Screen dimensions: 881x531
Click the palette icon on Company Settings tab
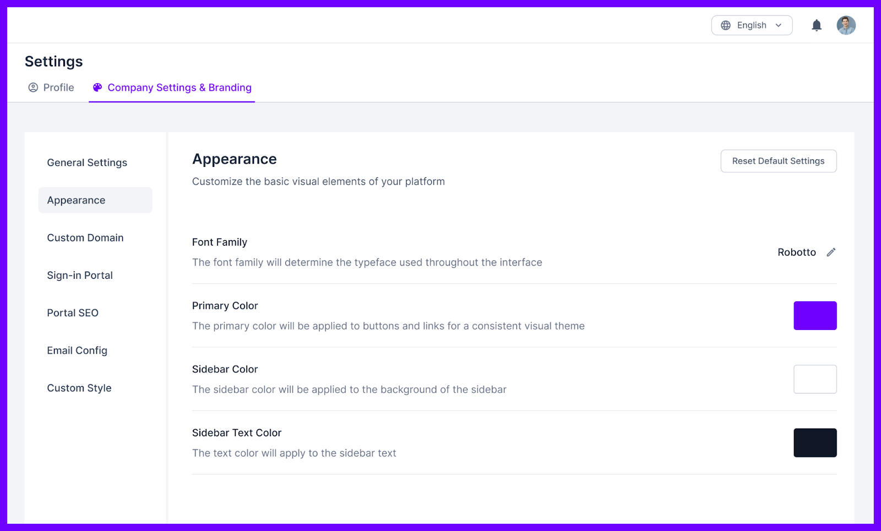[x=97, y=87]
